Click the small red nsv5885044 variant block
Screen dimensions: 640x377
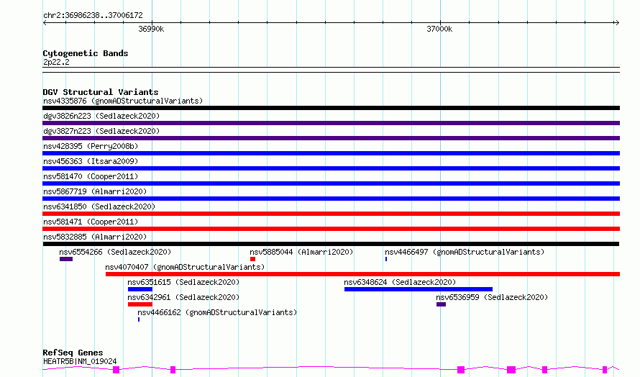tap(252, 259)
